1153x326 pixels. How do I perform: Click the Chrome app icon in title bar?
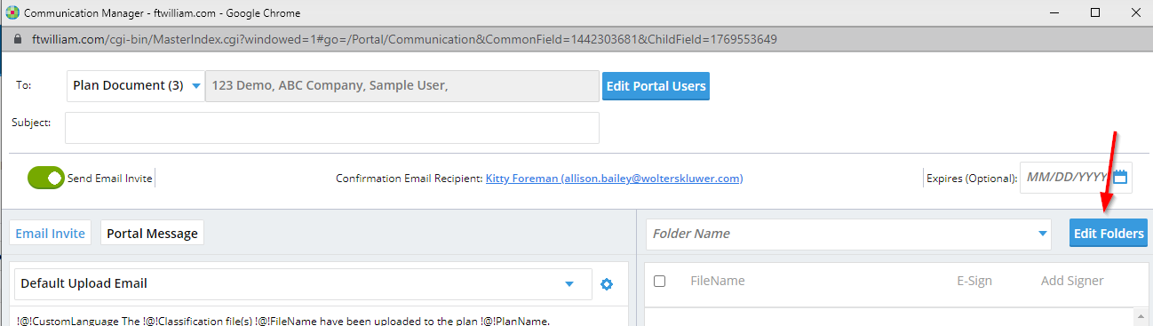click(12, 12)
